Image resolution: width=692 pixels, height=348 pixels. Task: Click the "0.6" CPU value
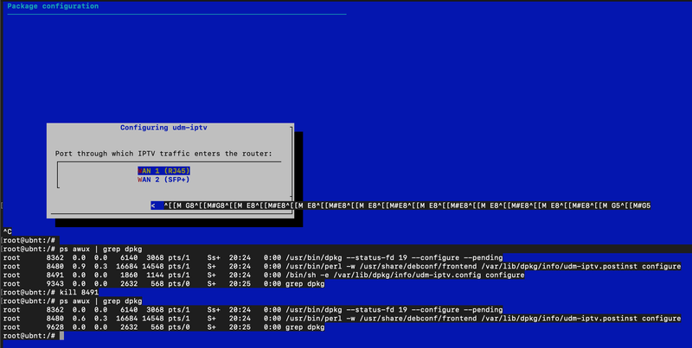(79, 319)
